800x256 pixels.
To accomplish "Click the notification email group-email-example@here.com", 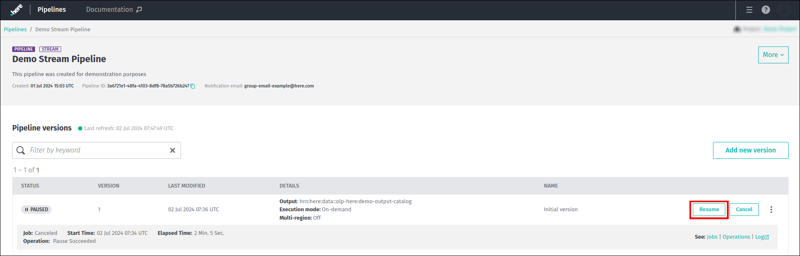I will (279, 86).
